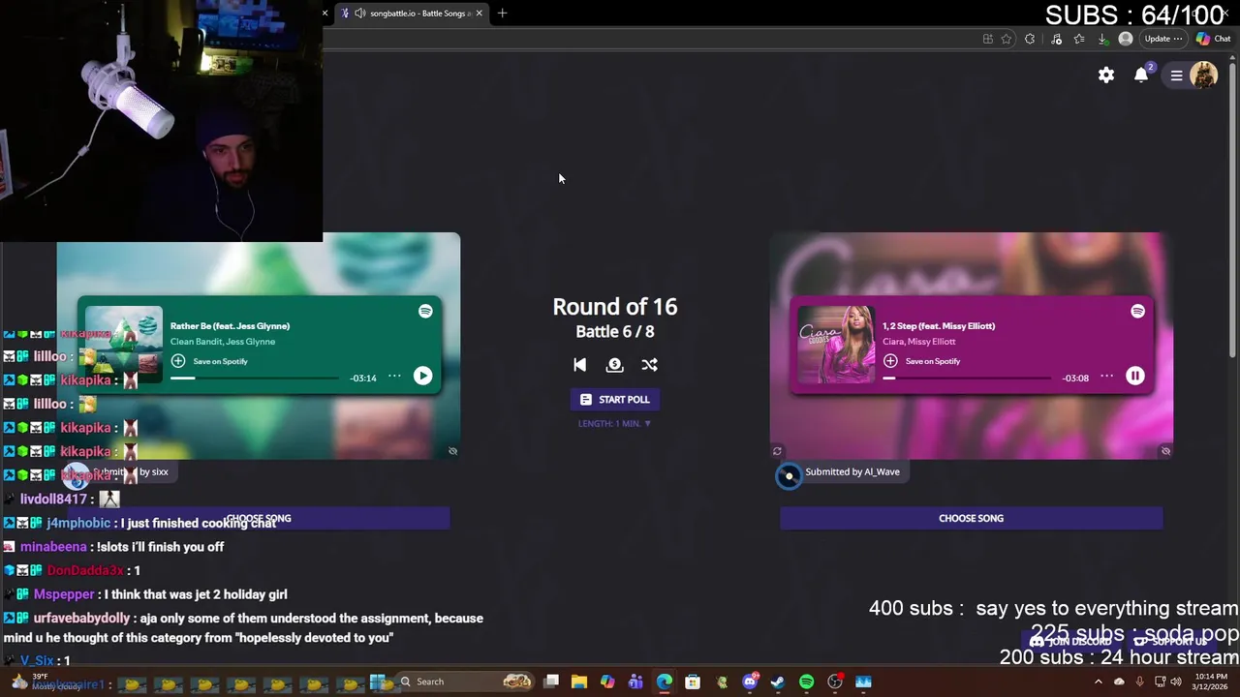Select the songbattle.io browser tab
1240x697 pixels.
(x=411, y=13)
